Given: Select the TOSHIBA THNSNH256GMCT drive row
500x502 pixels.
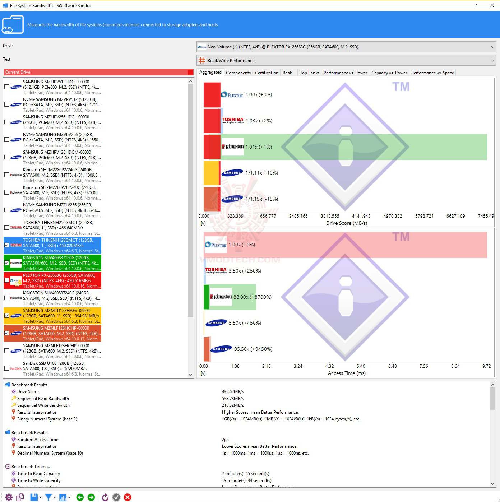Looking at the screenshot, I should (x=52, y=228).
